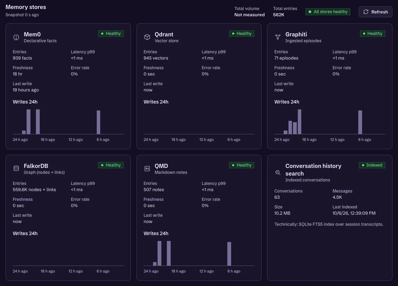Click the 18 hr freshness value
This screenshot has height=286, width=398.
click(x=18, y=74)
